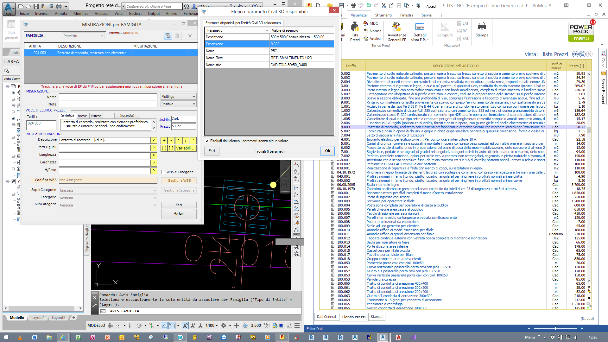Open the FAMIGLIA Pozzetto combo box

coord(83,36)
